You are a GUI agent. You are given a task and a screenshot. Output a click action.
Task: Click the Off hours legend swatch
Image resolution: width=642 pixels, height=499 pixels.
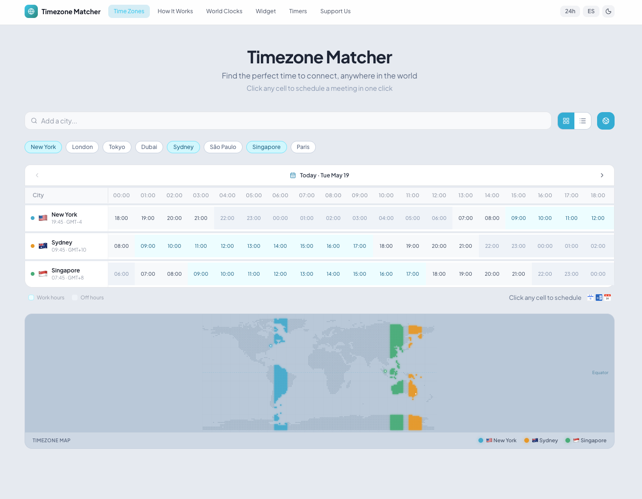tap(75, 298)
